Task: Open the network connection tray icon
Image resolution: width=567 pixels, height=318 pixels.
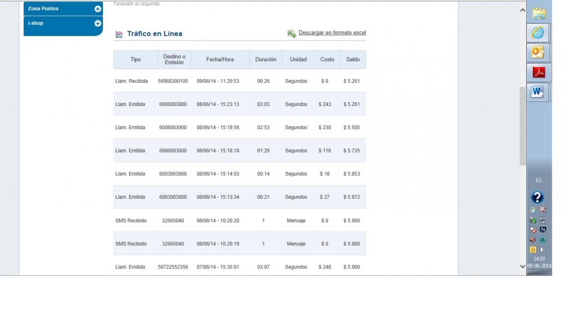Action: coord(543,220)
